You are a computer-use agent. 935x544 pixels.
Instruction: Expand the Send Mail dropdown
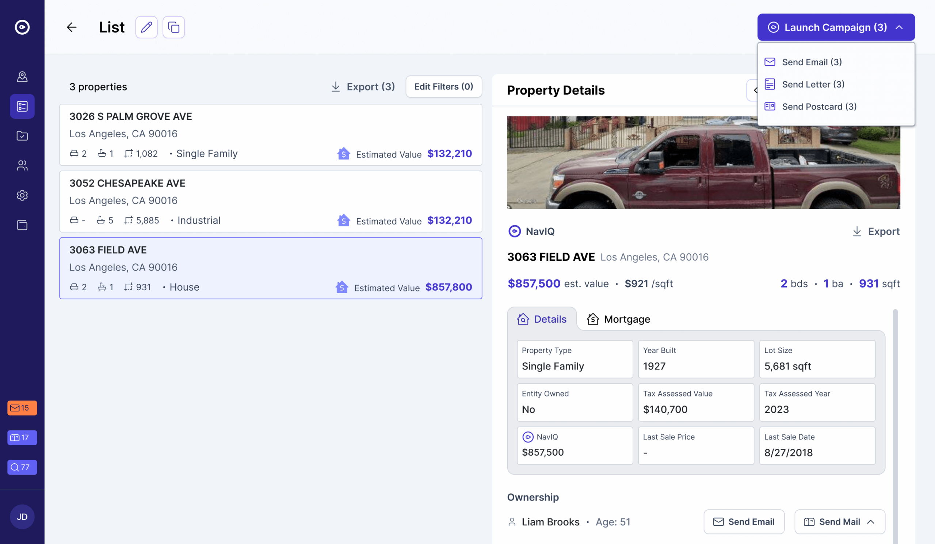pos(839,521)
